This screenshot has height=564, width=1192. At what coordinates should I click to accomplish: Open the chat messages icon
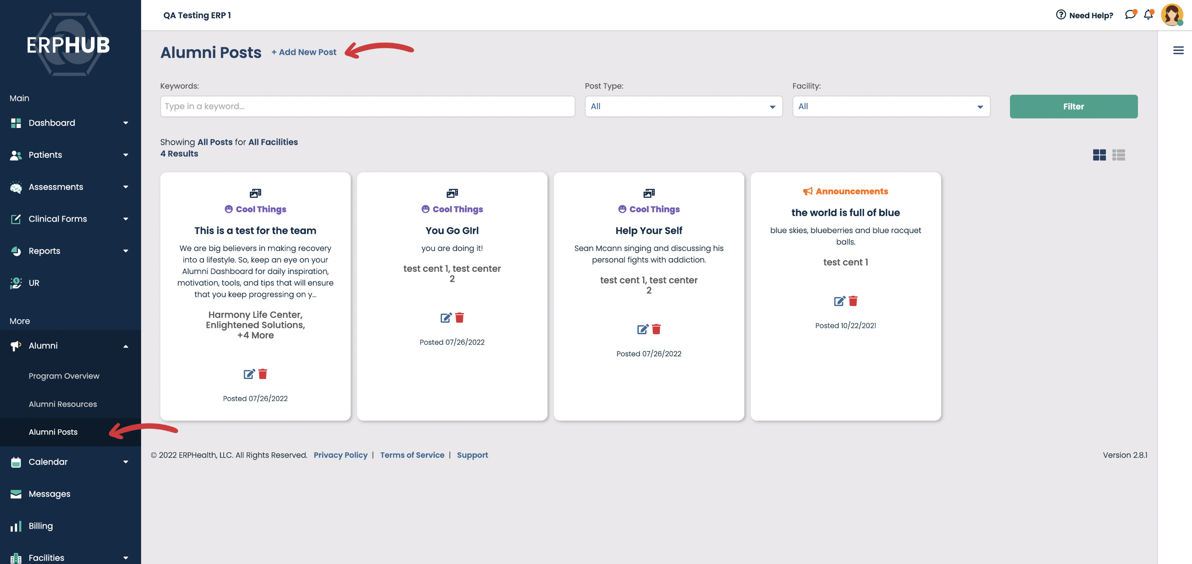(1130, 15)
